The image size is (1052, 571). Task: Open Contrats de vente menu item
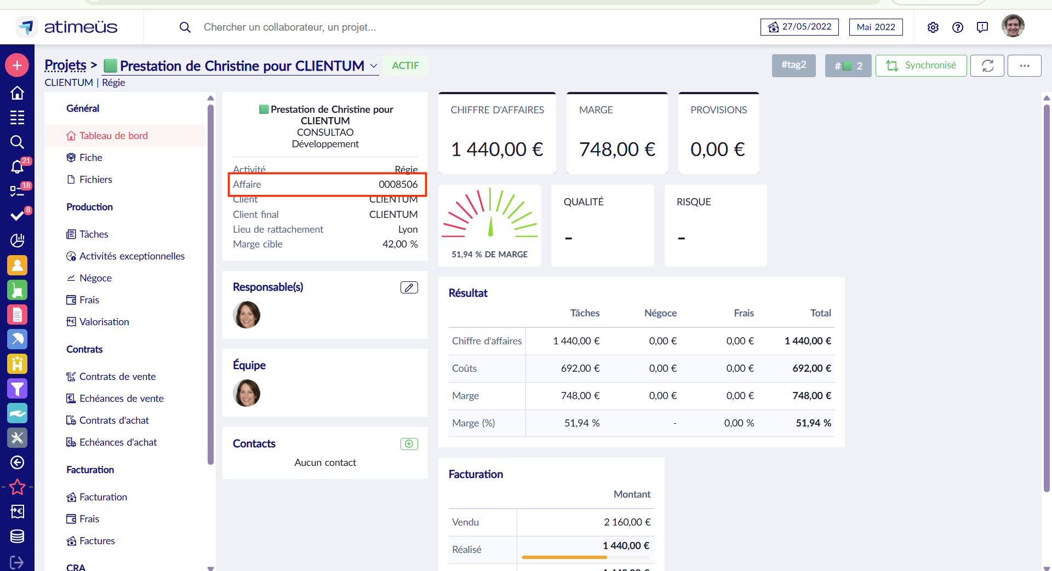click(x=125, y=377)
